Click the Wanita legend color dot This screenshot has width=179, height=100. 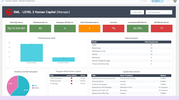[x=33, y=88]
